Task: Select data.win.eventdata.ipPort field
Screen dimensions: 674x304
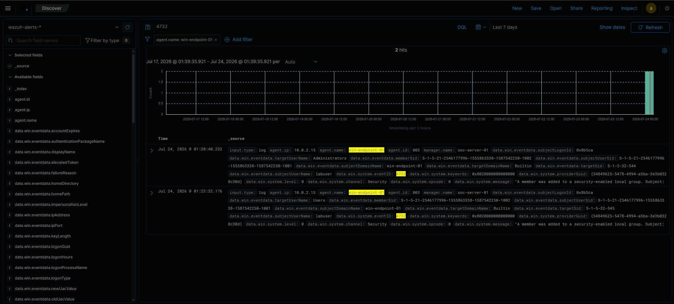Action: (x=39, y=225)
